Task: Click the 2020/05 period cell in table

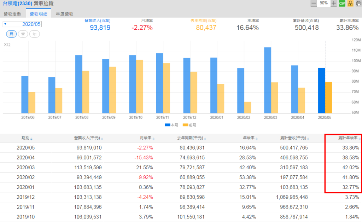Action: click(25, 148)
